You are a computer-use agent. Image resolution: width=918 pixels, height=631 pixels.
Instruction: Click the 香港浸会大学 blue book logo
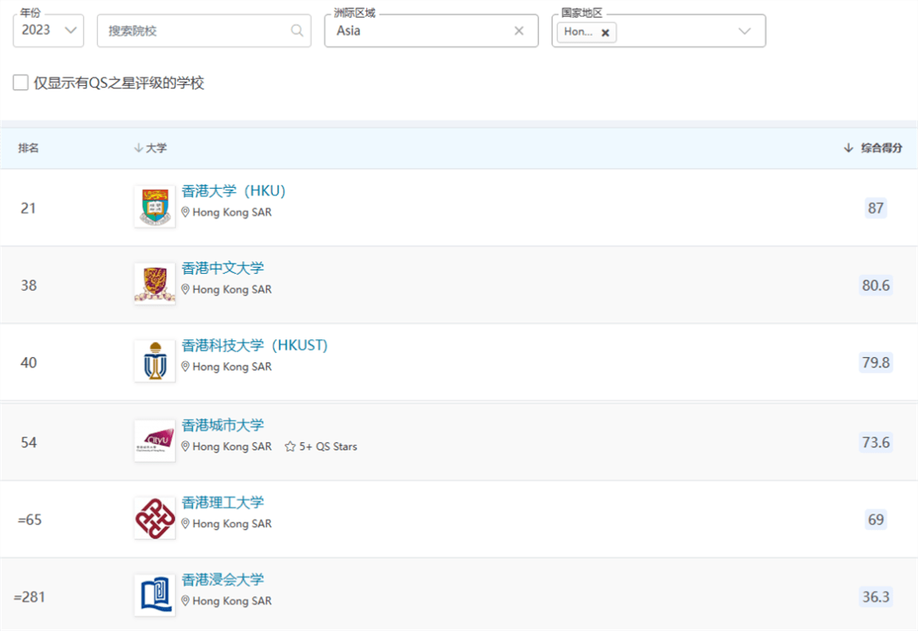click(155, 596)
